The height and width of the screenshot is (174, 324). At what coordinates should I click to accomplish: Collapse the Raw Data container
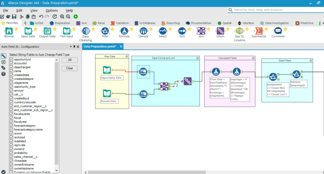(127, 56)
